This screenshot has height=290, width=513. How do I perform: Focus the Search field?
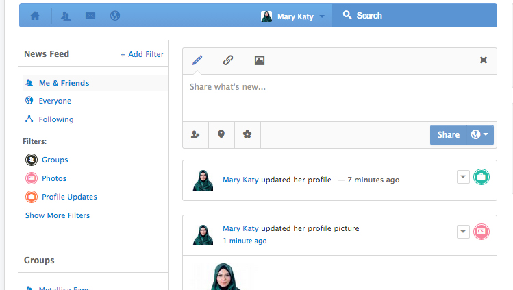tap(414, 15)
